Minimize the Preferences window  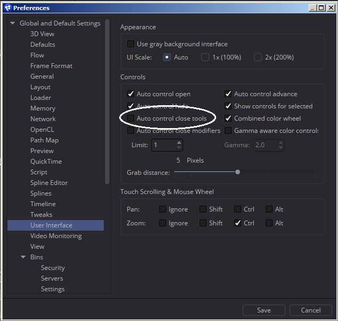point(313,8)
